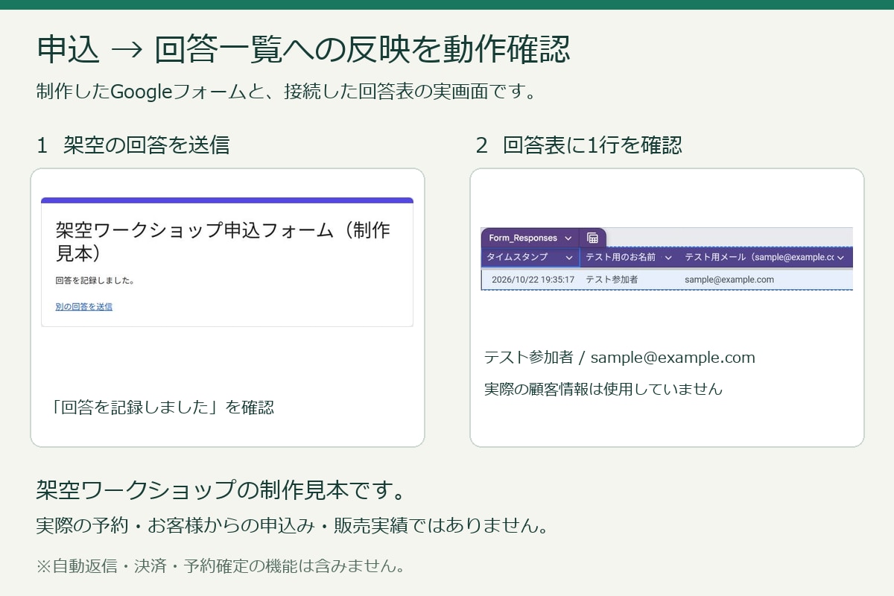Expand the タイムスタンプ column dropdown arrow
Viewport: 894px width, 596px height.
click(570, 258)
